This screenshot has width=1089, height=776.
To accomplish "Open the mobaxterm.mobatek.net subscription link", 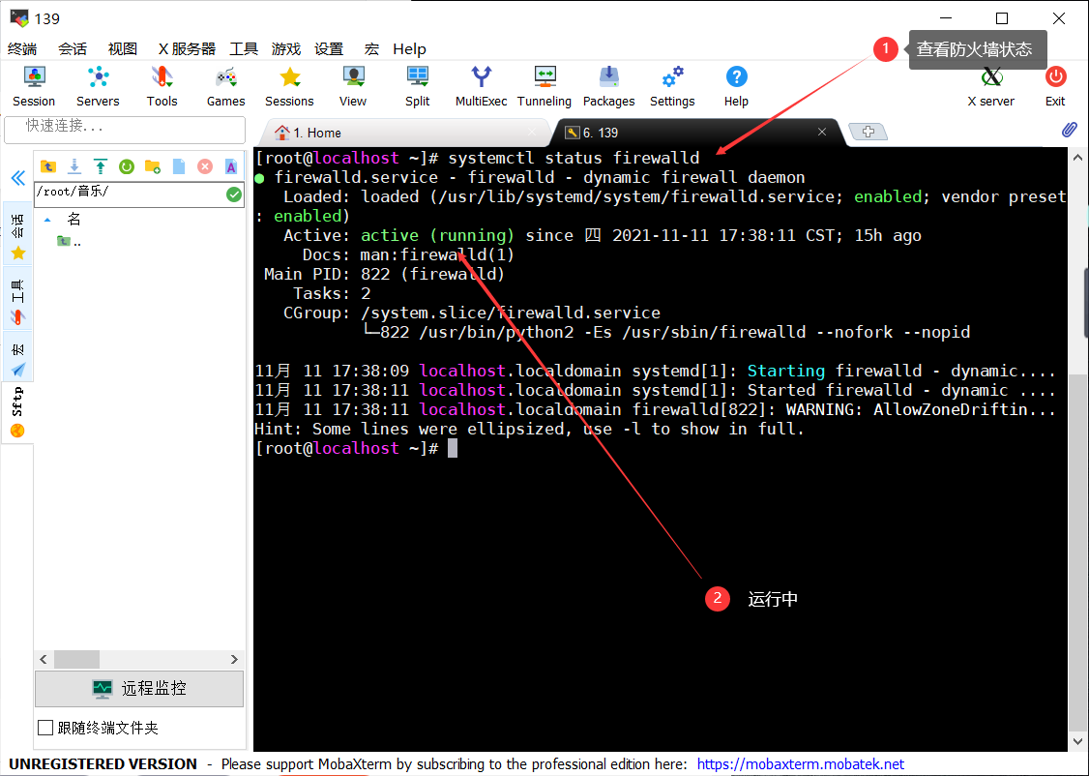I will tap(801, 763).
